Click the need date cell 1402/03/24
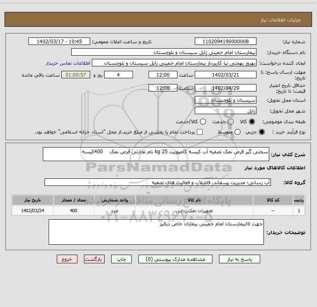 coord(33,211)
